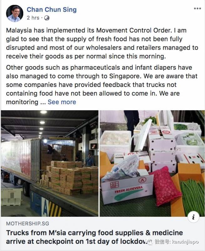Open the fresh vegetables cartons photo
Screen dimensions: 205x251
152,163
